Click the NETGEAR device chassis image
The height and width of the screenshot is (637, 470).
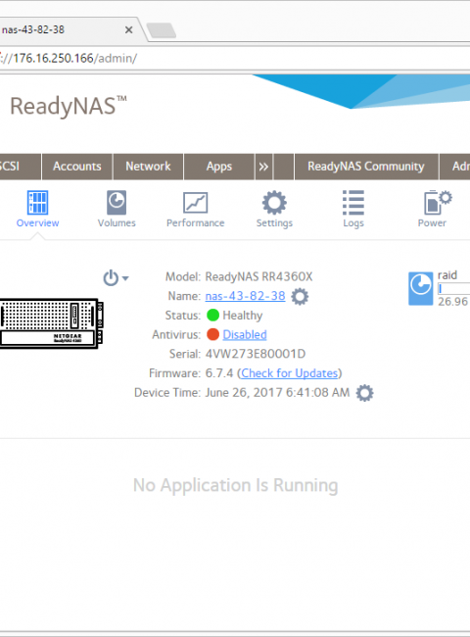pyautogui.click(x=52, y=323)
